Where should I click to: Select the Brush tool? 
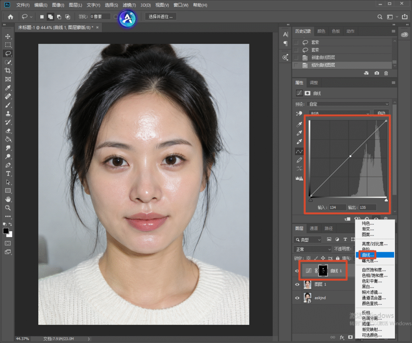[8, 105]
